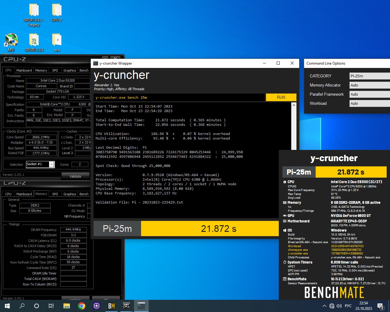Click Validate button in upper CPU-Z window
This screenshot has height=312, width=390.
coord(75,176)
